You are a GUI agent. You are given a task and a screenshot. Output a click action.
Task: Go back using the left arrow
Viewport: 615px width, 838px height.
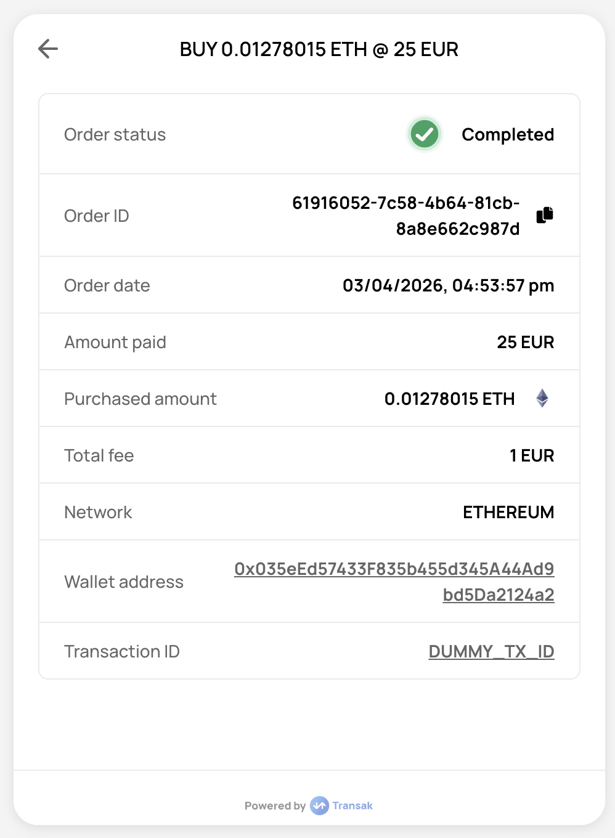(48, 49)
